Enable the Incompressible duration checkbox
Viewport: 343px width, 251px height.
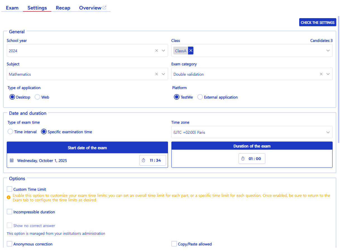[9, 211]
